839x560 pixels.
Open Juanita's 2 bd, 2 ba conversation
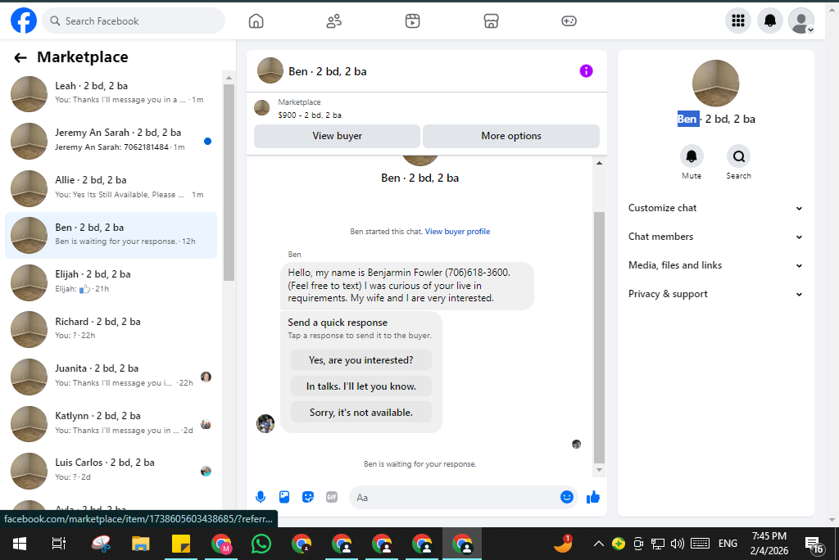click(111, 377)
